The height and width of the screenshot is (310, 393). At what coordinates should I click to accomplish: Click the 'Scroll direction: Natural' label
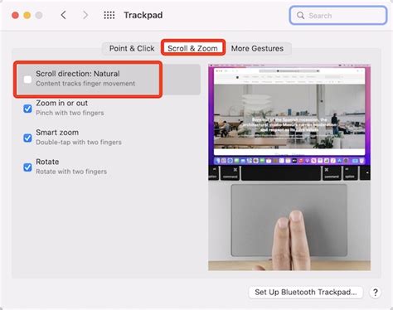[78, 74]
